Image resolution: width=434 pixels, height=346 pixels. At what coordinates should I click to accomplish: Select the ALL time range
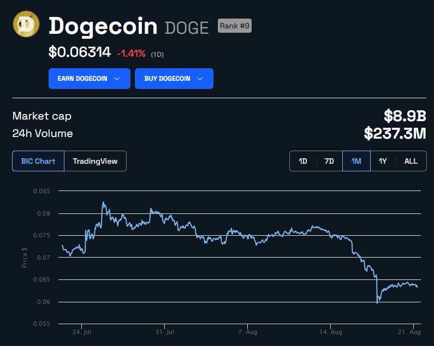tap(411, 161)
